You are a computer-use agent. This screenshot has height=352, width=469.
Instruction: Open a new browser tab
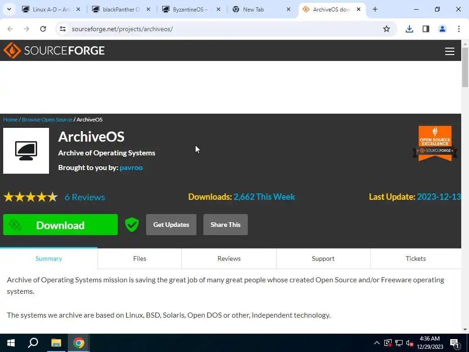tap(375, 9)
